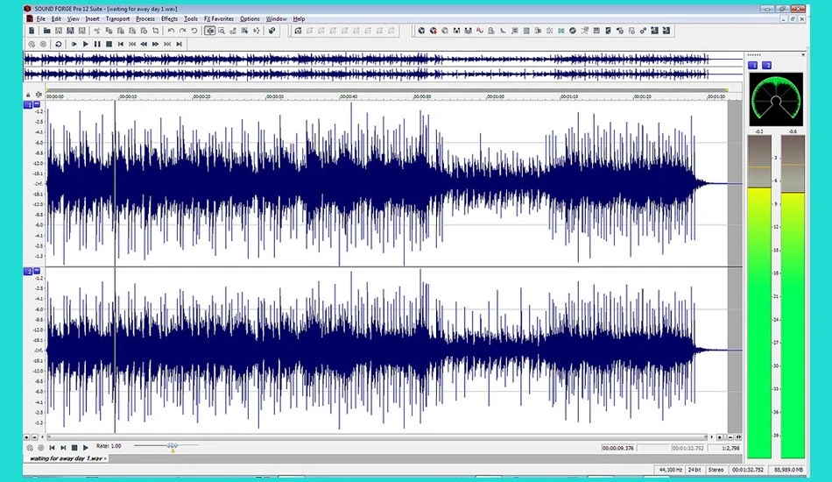Click Play All in top transport bar
Screen dimensions: 832x482
(x=74, y=44)
